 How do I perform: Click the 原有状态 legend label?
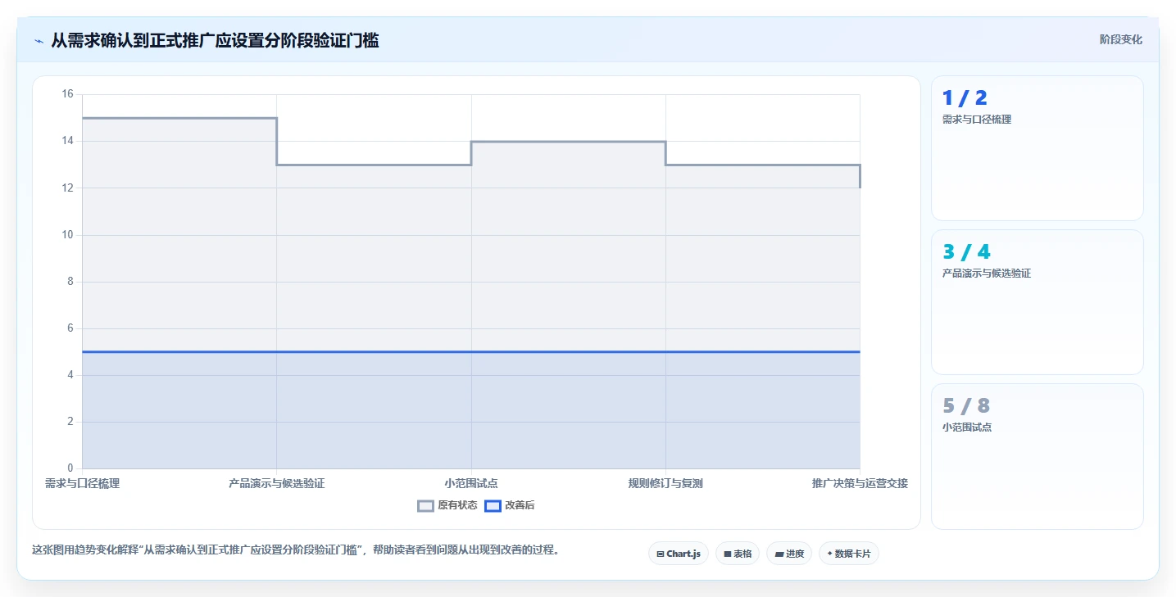pos(457,506)
